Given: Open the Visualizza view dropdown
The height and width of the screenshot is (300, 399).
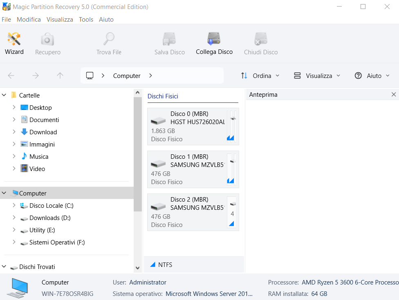Looking at the screenshot, I should click(317, 76).
